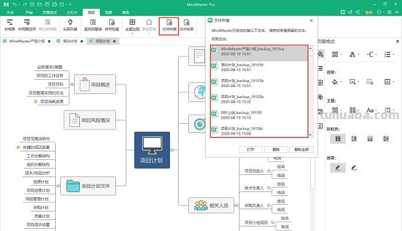Click the Share icon in top right
Viewport: 402px width, 231px height.
click(x=358, y=12)
